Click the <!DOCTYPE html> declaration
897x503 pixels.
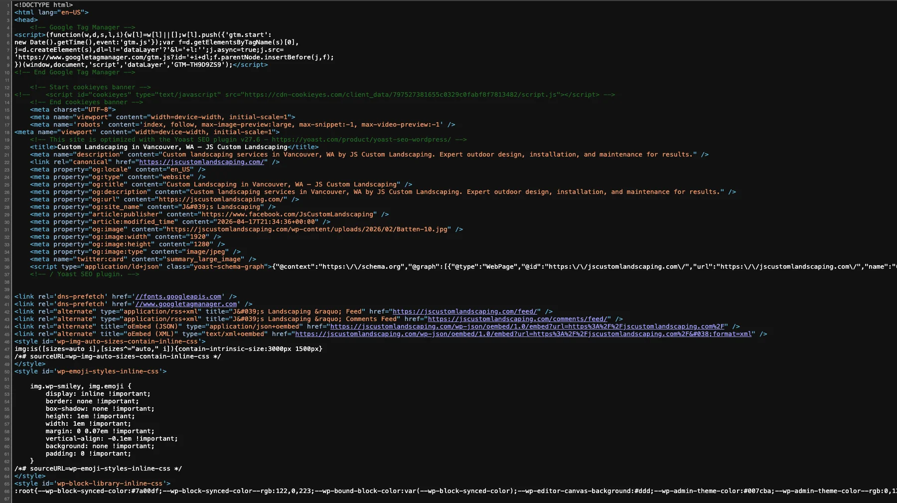pos(44,5)
